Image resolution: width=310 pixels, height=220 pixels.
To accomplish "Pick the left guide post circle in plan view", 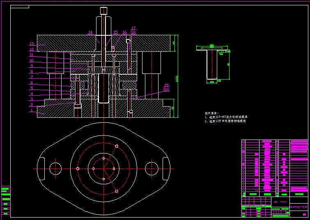I will [55, 169].
